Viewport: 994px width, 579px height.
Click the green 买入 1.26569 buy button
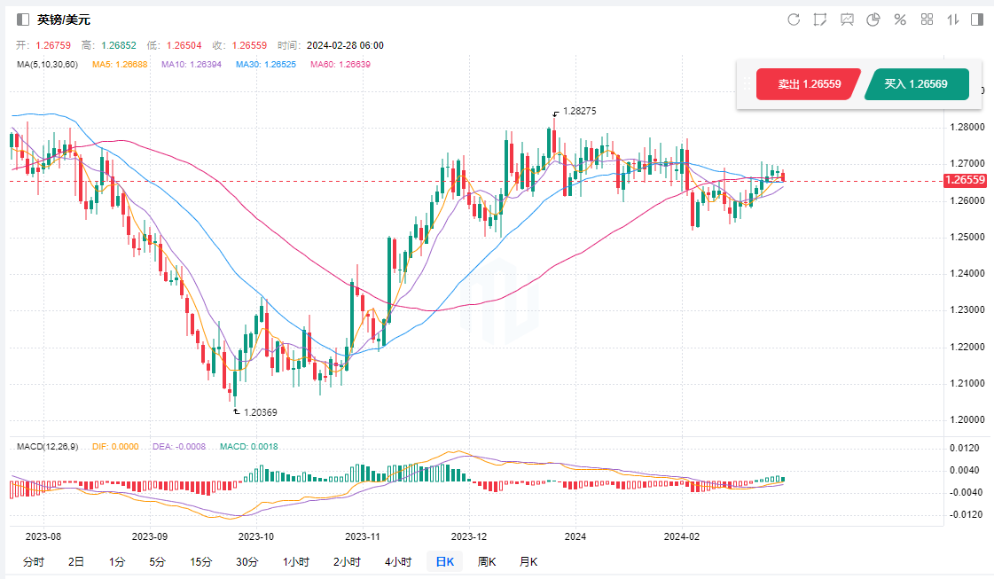915,84
